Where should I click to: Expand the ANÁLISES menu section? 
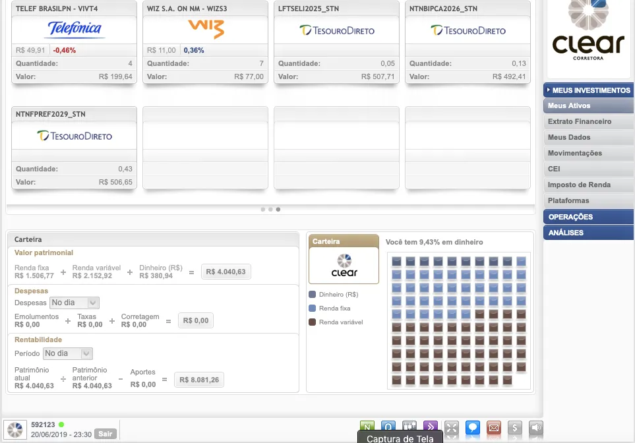(588, 233)
